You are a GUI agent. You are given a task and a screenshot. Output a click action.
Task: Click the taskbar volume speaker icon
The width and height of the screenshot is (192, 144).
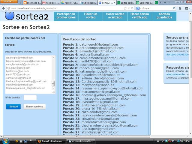(x=182, y=141)
